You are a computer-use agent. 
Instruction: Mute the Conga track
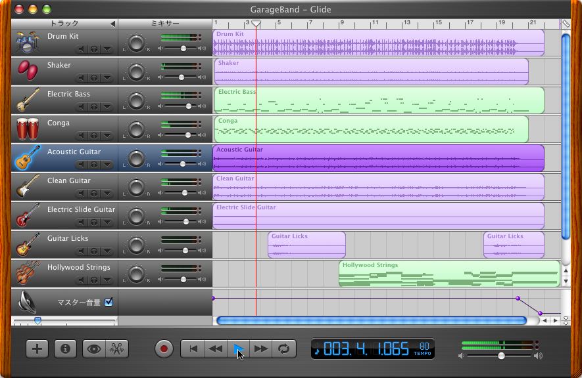pyautogui.click(x=82, y=135)
